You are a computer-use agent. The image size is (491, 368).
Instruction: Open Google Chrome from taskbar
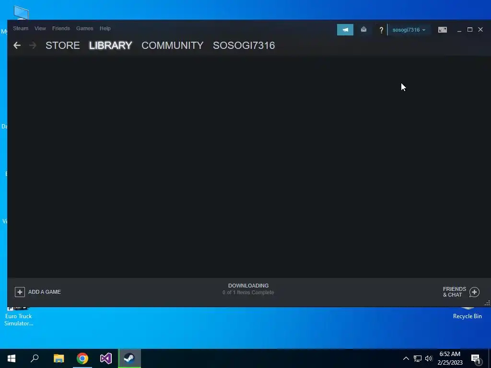(82, 358)
